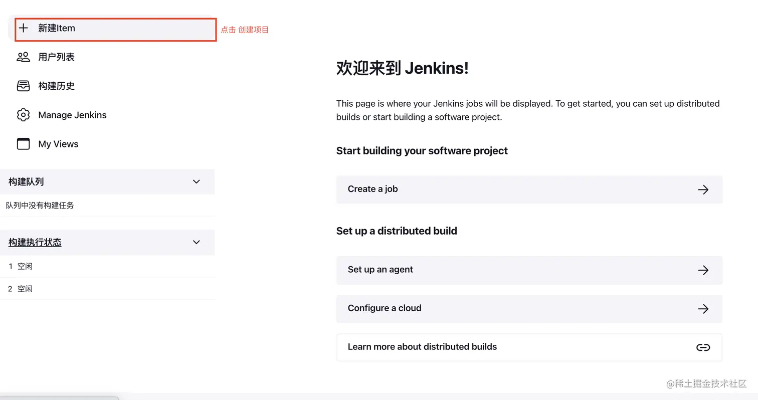Click the gear icon for Manage Jenkins
The image size is (758, 400).
pyautogui.click(x=24, y=115)
